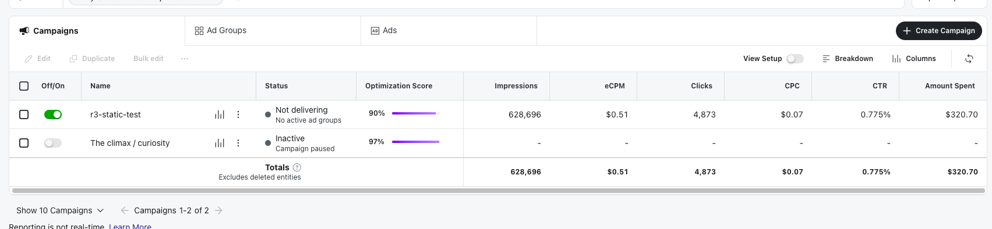Click the $320.70 amount in r3-static-test row
This screenshot has width=992, height=229.
962,114
